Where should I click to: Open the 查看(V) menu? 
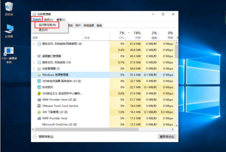[61, 20]
